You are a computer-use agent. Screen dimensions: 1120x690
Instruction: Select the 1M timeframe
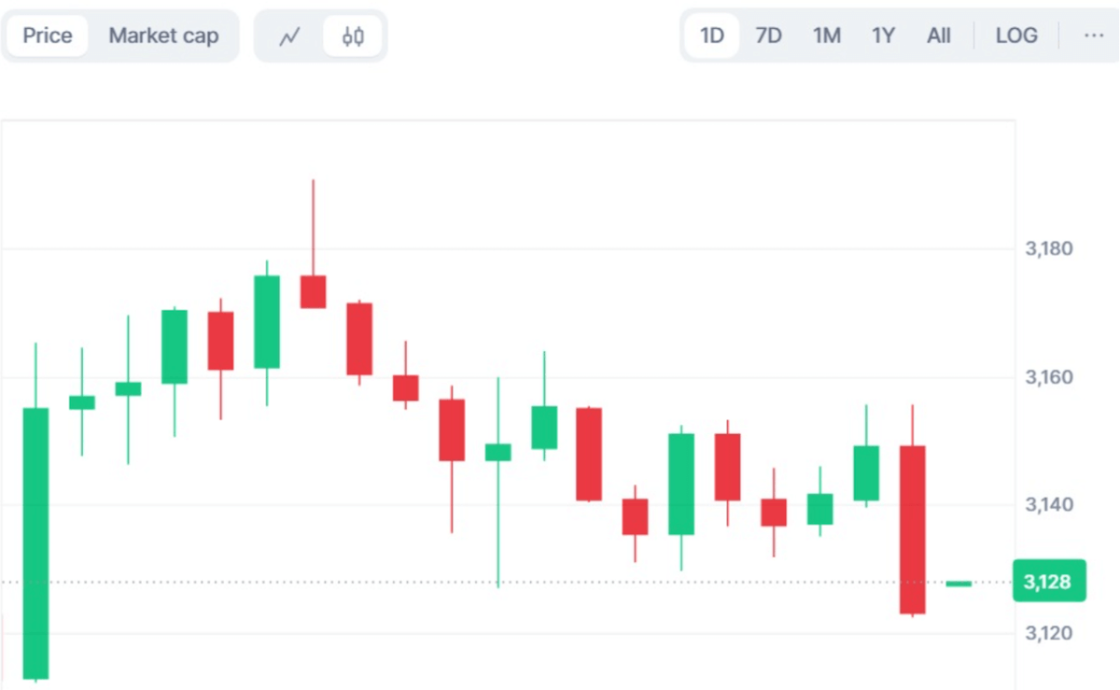click(825, 35)
